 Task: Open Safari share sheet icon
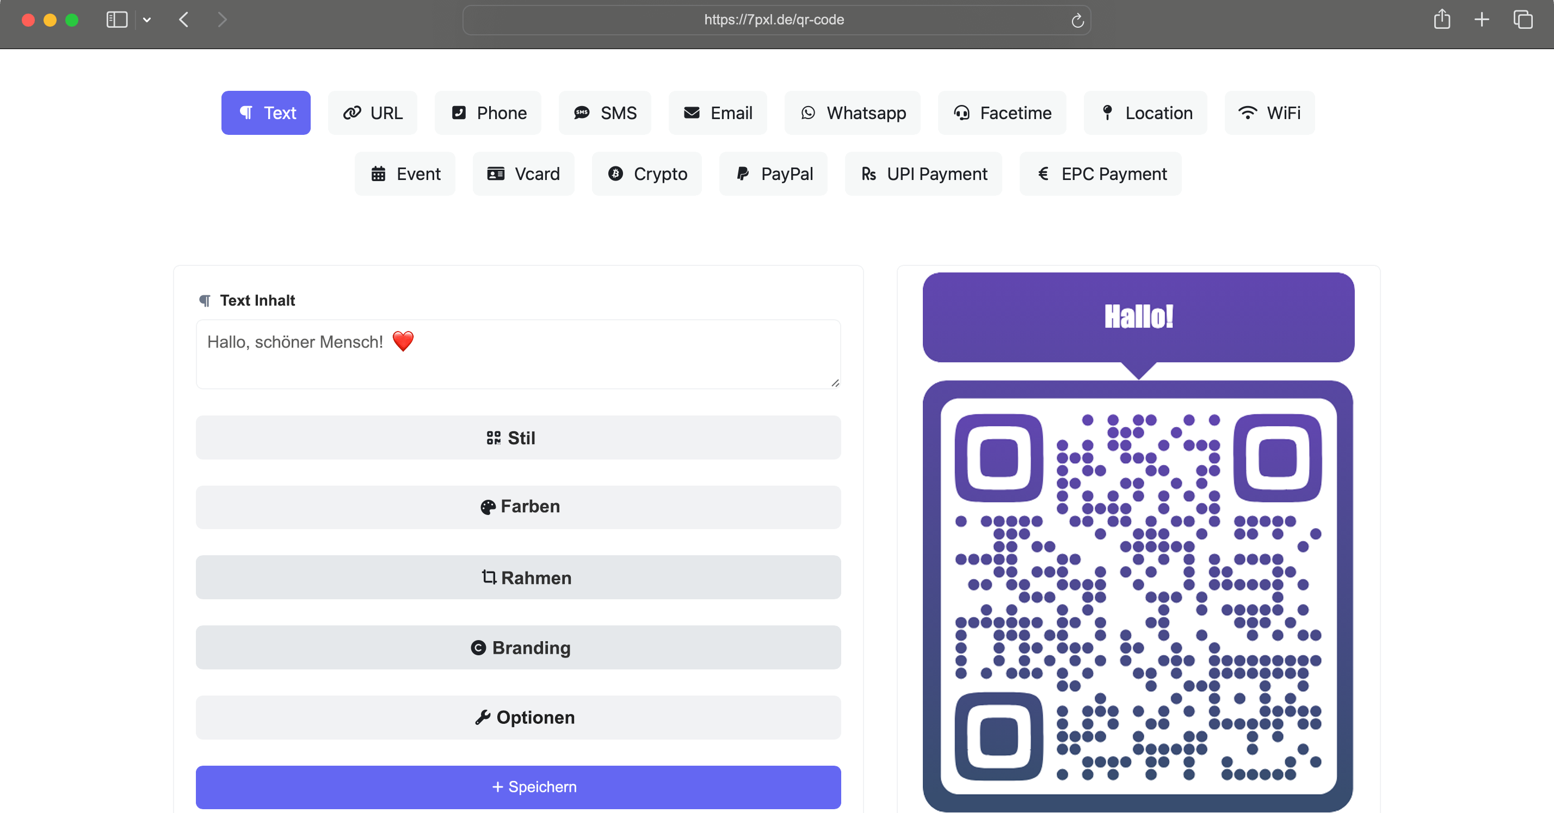[x=1442, y=19]
